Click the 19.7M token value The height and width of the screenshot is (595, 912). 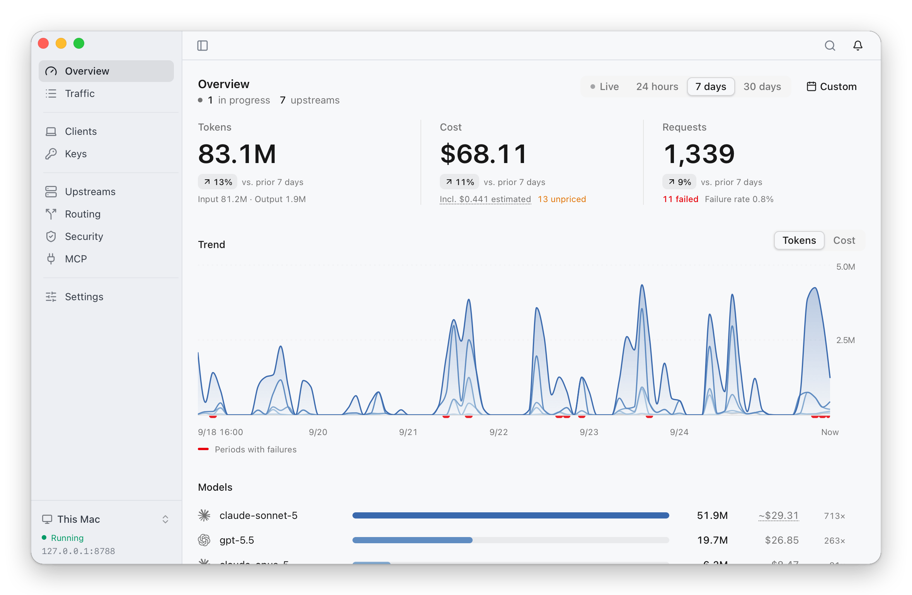coord(712,540)
